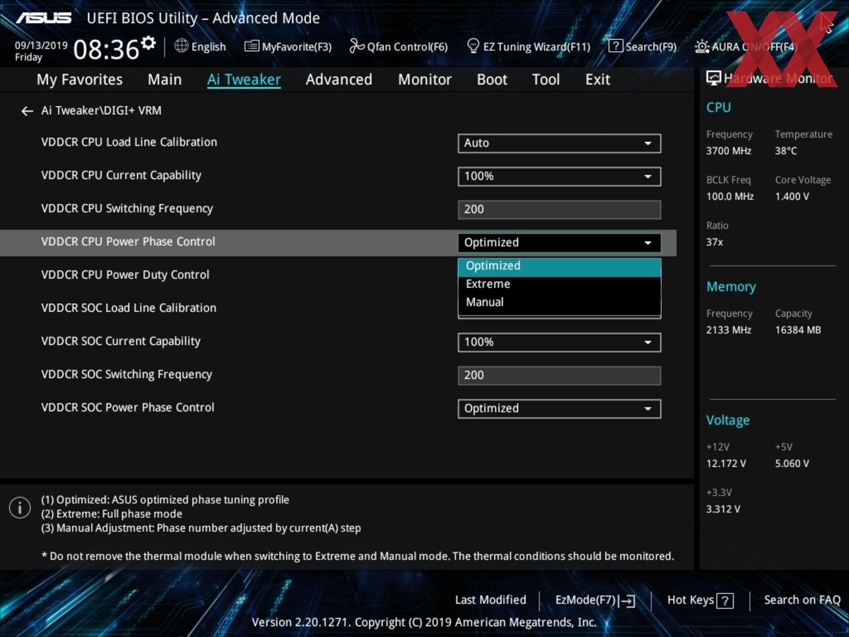Open the clock settings gear icon

[x=148, y=43]
